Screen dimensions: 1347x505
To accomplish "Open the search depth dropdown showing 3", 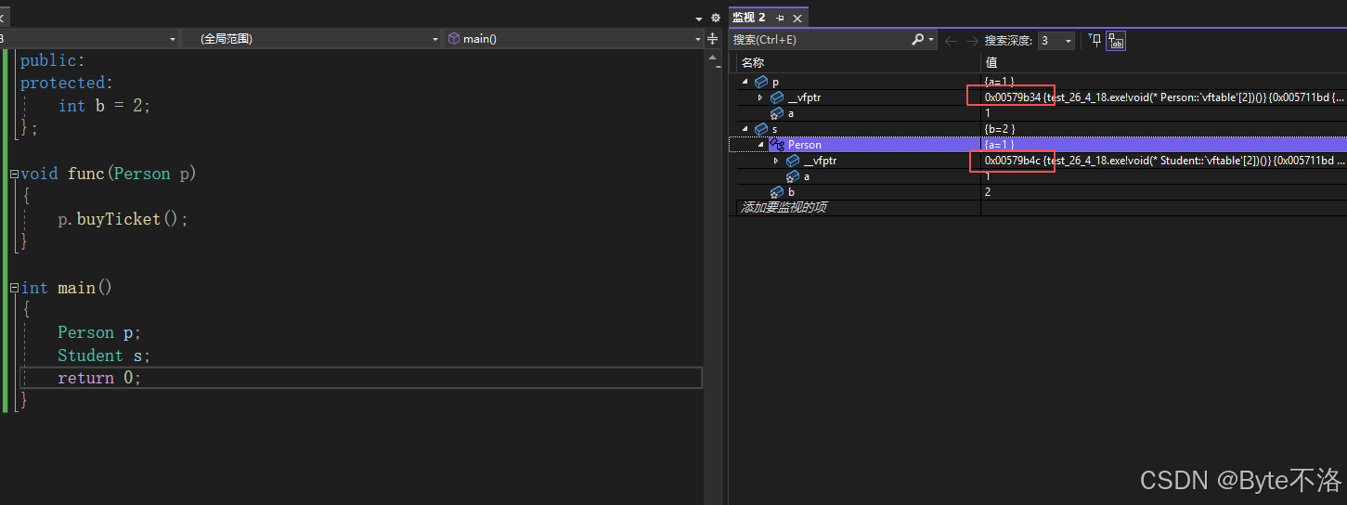I will click(x=1056, y=40).
